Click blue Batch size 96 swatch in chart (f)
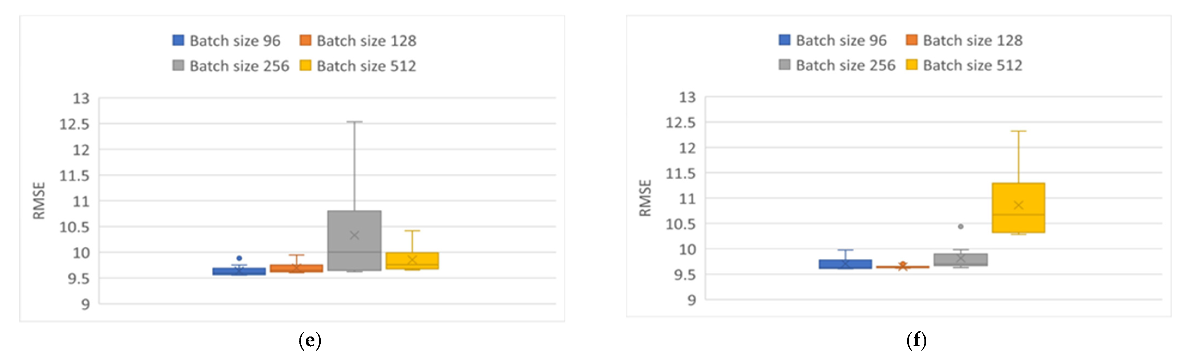Image resolution: width=1189 pixels, height=358 pixels. 784,40
